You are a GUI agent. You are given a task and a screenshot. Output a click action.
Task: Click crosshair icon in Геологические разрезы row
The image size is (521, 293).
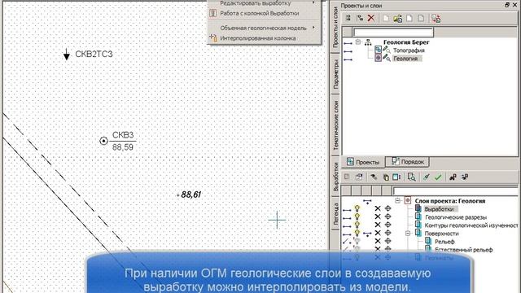click(387, 216)
